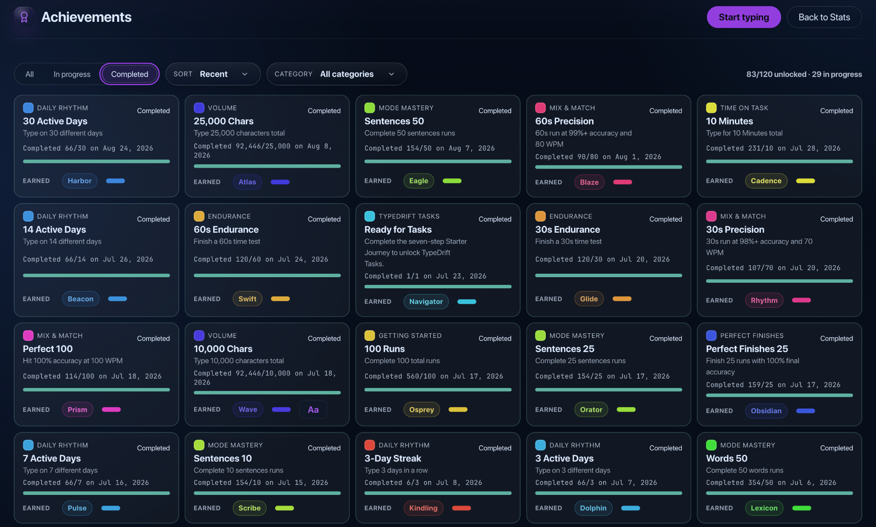This screenshot has height=527, width=876.
Task: Click the indigo Volume icon on 25,000 Chars card
Action: (x=199, y=108)
